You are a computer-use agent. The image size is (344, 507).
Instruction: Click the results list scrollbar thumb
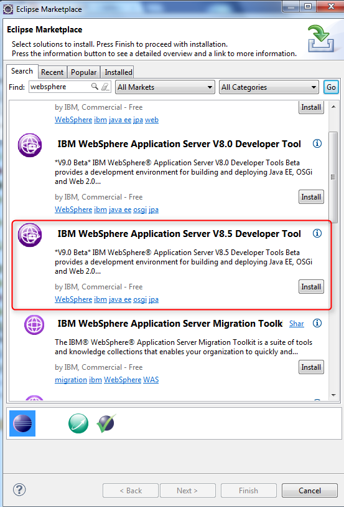333,177
